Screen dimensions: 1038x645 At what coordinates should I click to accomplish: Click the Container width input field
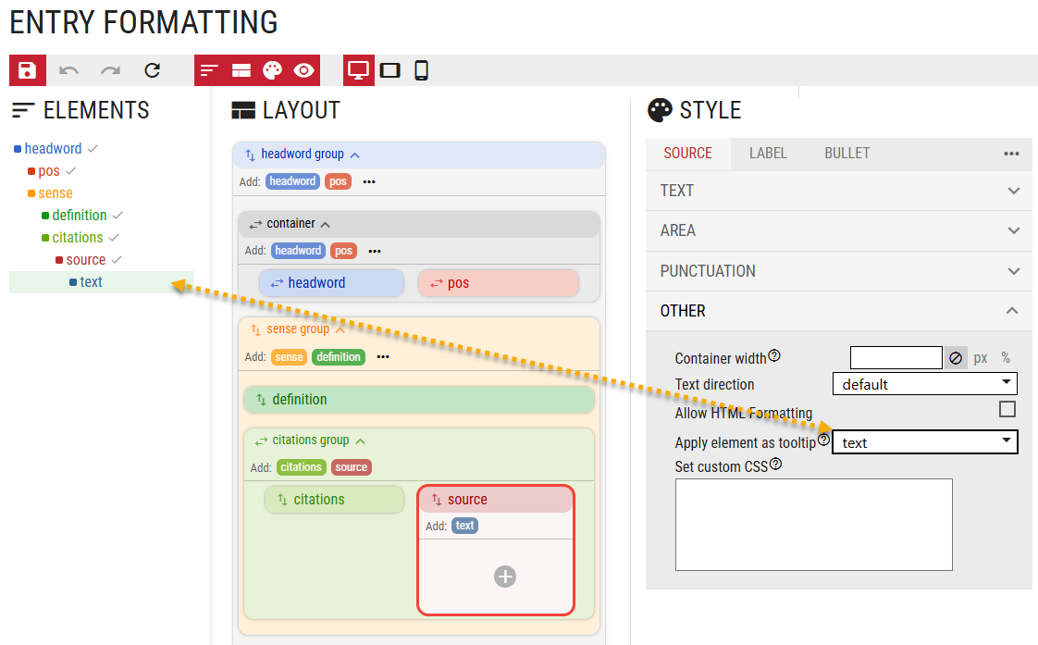click(x=896, y=357)
